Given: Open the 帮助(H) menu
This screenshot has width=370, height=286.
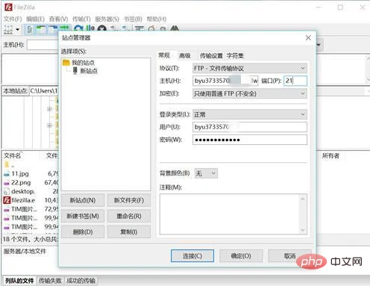Looking at the screenshot, I should coord(157,19).
